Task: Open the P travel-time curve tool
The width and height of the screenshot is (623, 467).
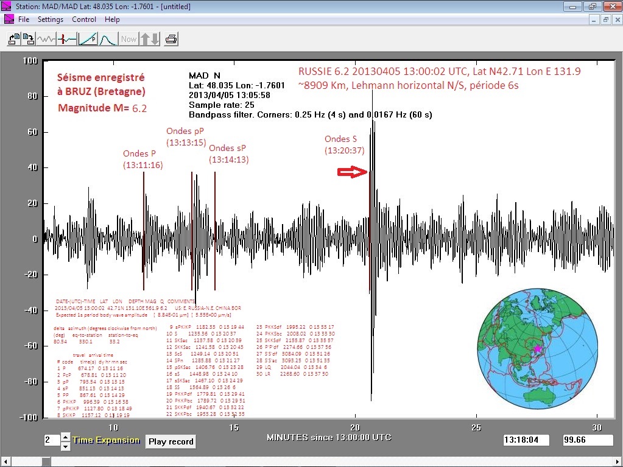Action: pyautogui.click(x=88, y=40)
